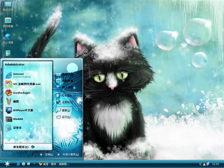
Task: Click the 注销(L) log off button
Action: pos(47,154)
